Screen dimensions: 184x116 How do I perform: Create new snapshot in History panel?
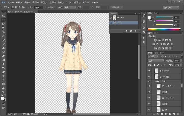tap(131, 31)
